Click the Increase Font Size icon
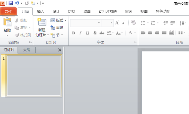Image resolution: width=189 pixels, height=114 pixels. click(x=117, y=23)
